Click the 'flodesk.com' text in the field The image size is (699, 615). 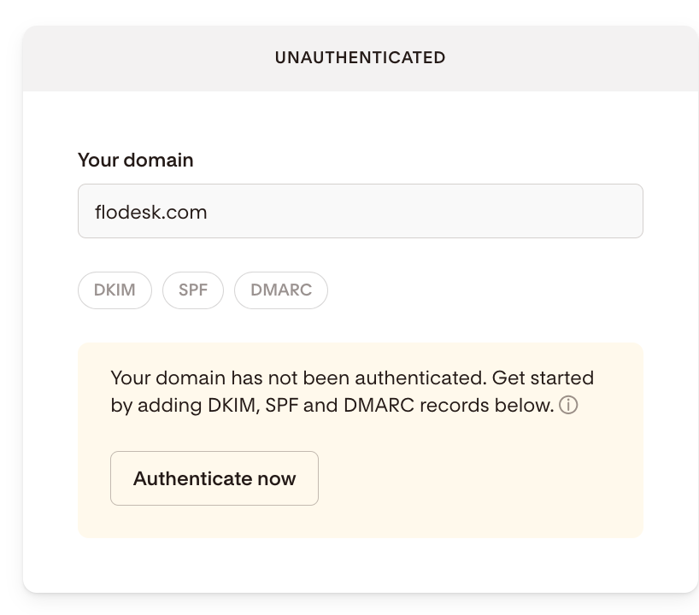pyautogui.click(x=151, y=212)
